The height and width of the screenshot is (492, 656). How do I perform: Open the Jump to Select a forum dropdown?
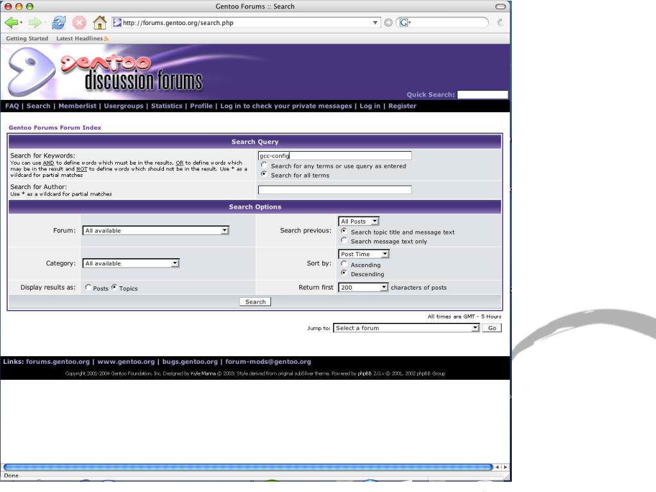tap(406, 328)
